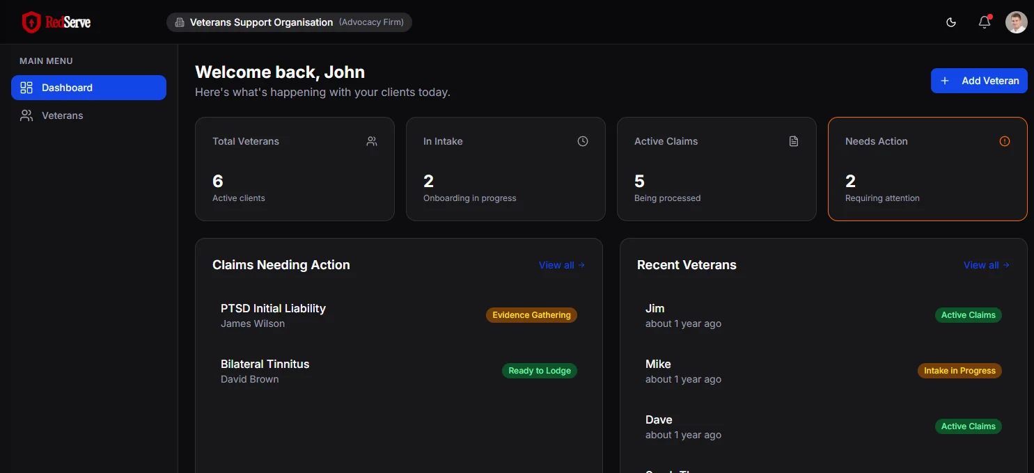The height and width of the screenshot is (473, 1034).
Task: Click the alert icon on Needs Action card
Action: click(1005, 141)
